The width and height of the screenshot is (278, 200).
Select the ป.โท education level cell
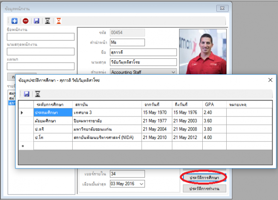(x=53, y=137)
